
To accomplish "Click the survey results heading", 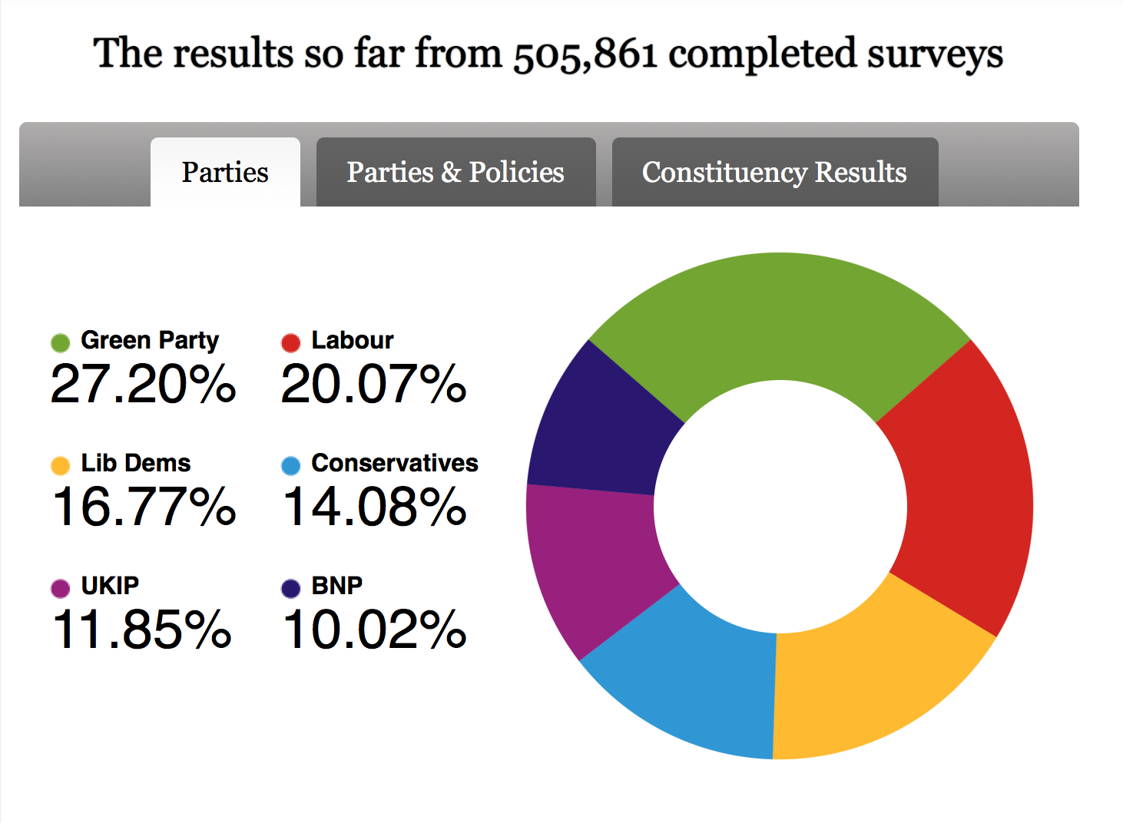I will click(548, 54).
